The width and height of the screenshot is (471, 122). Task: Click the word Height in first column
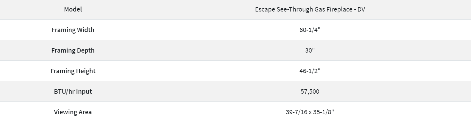pyautogui.click(x=85, y=71)
